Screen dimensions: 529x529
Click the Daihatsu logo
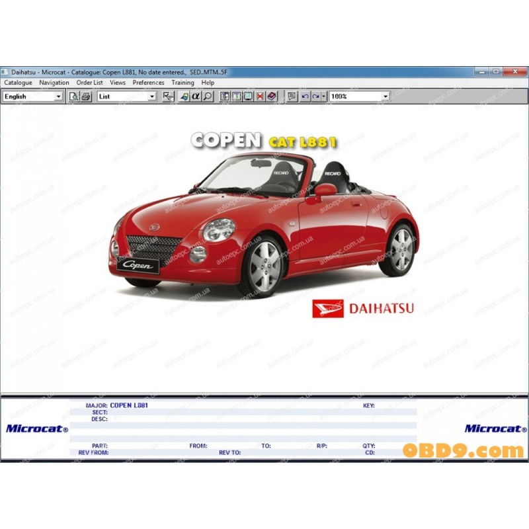(363, 308)
